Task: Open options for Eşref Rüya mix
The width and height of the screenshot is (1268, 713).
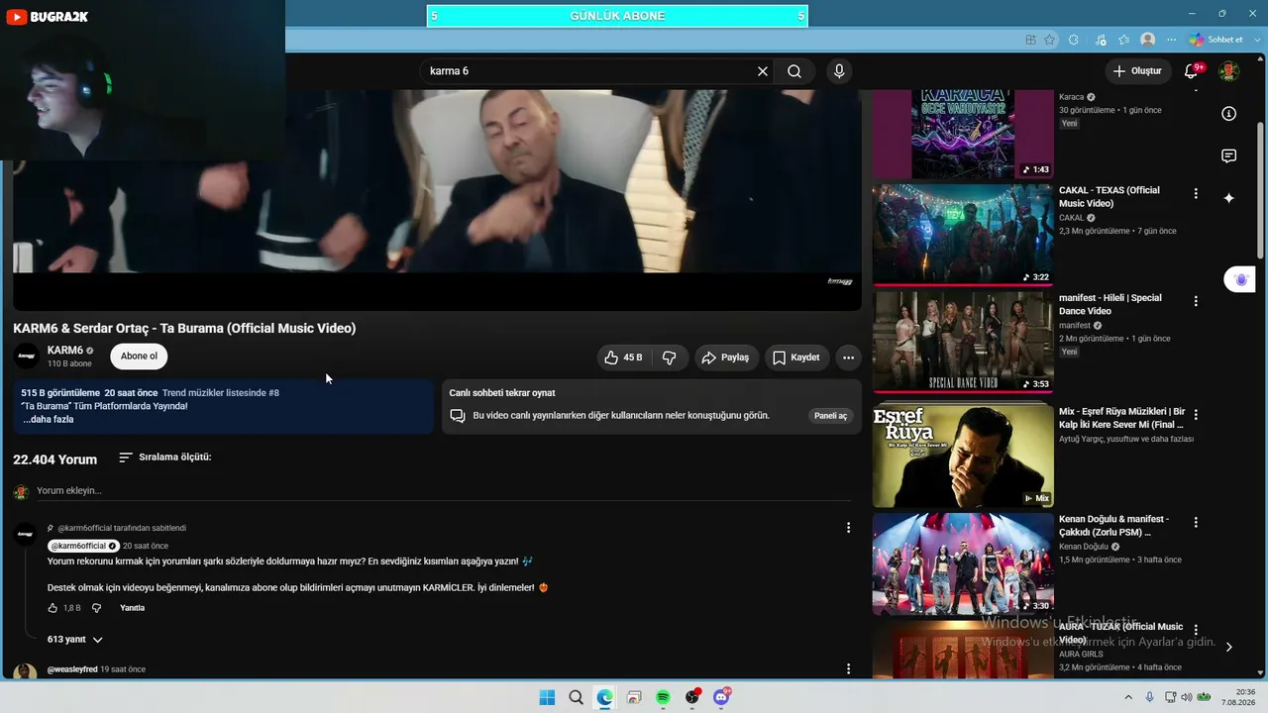Action: click(x=1196, y=415)
